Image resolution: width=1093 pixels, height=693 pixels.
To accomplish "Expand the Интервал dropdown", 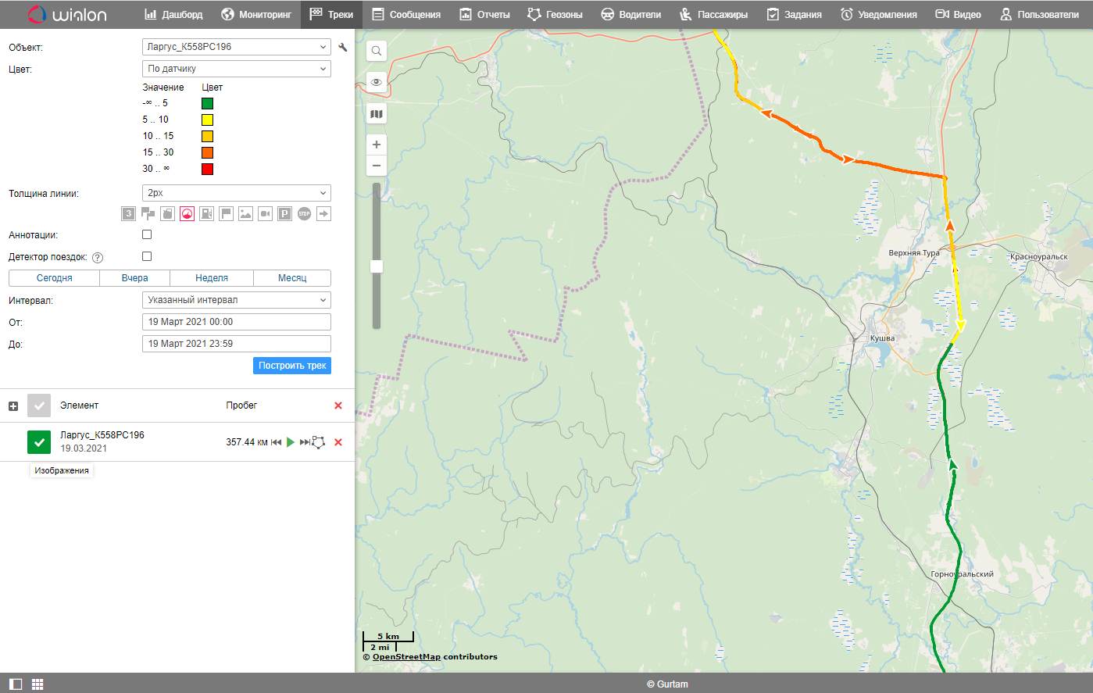I will click(x=236, y=300).
